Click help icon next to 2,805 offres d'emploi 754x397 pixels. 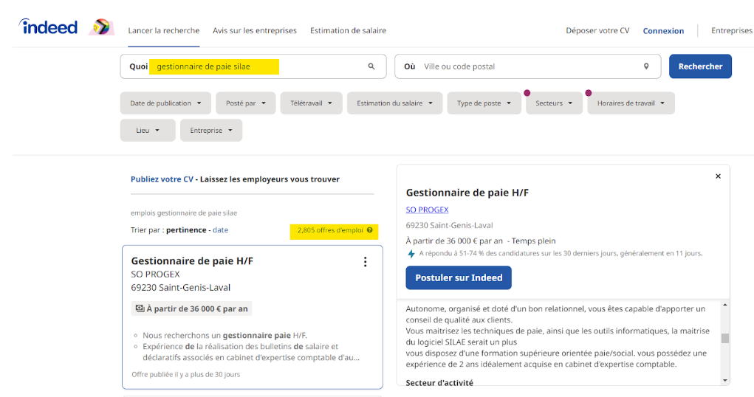pos(370,230)
